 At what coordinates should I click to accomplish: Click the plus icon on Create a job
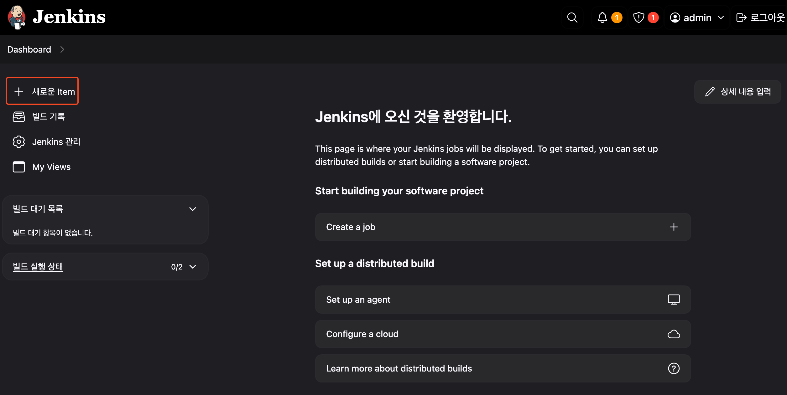coord(674,227)
